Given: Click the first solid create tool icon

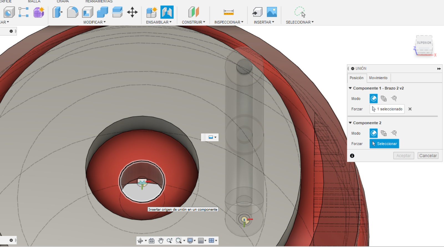Looking at the screenshot, I should click(x=9, y=12).
